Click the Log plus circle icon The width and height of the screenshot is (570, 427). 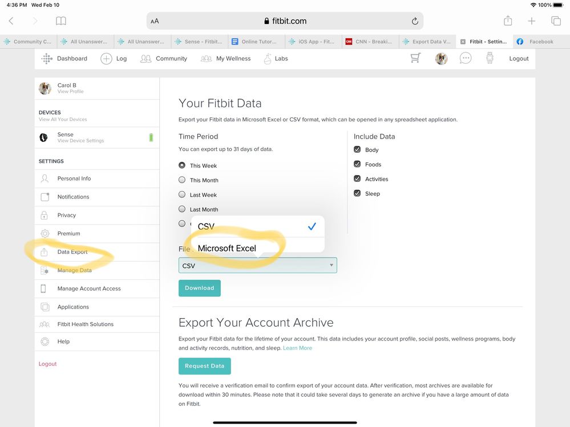point(106,59)
